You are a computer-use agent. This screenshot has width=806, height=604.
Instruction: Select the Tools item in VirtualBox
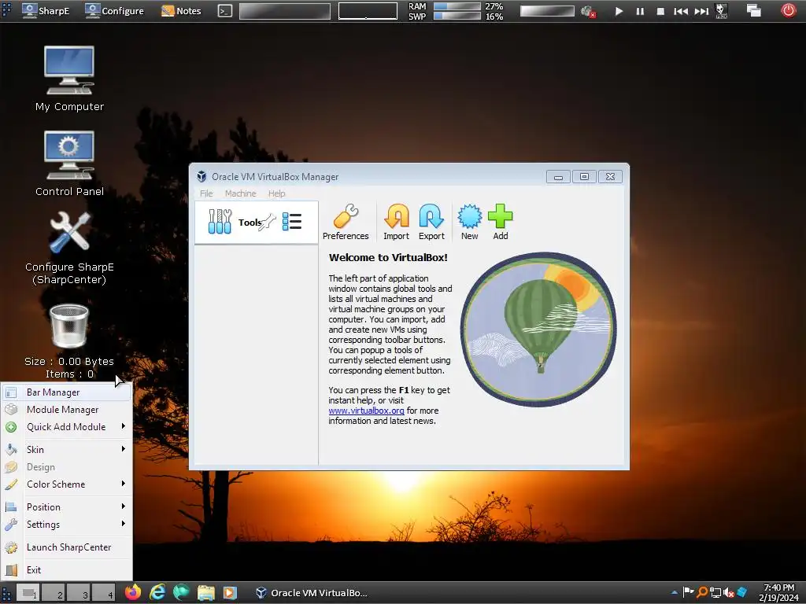coord(256,223)
